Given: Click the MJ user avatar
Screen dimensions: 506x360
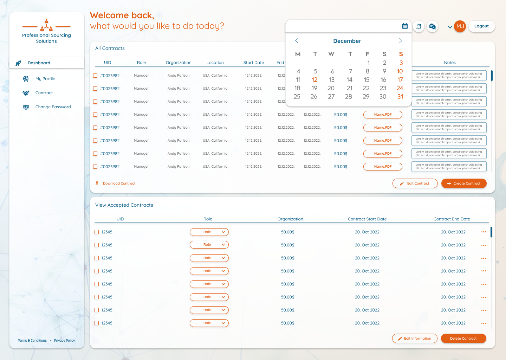Looking at the screenshot, I should 460,26.
